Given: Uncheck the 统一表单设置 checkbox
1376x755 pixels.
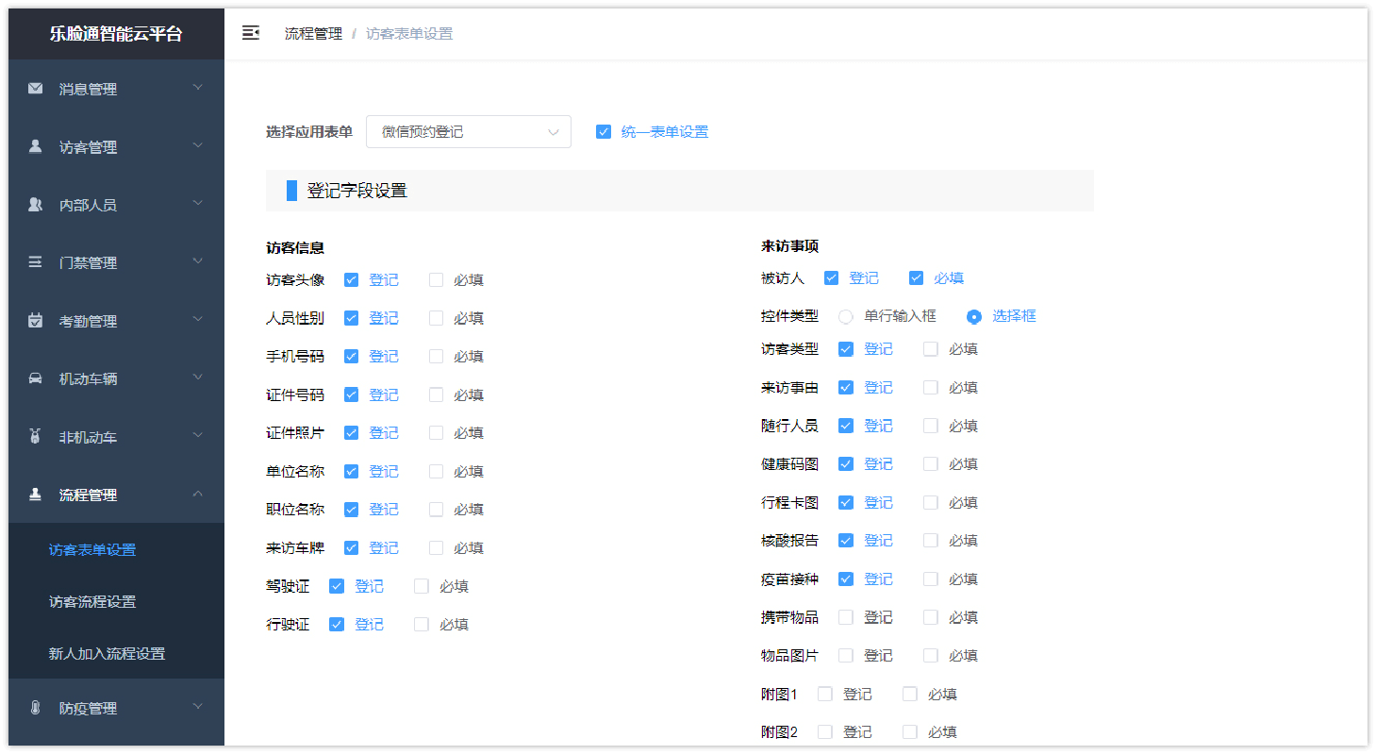Looking at the screenshot, I should coord(604,131).
